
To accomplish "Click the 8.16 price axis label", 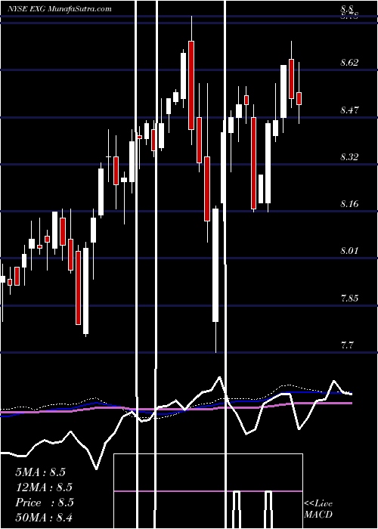I will [x=349, y=204].
